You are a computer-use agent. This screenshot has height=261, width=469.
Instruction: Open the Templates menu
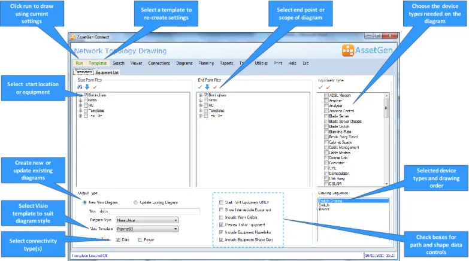click(98, 63)
